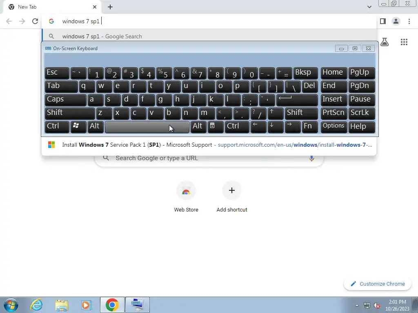Open the Chrome profile avatar icon
The image size is (418, 313).
(396, 21)
